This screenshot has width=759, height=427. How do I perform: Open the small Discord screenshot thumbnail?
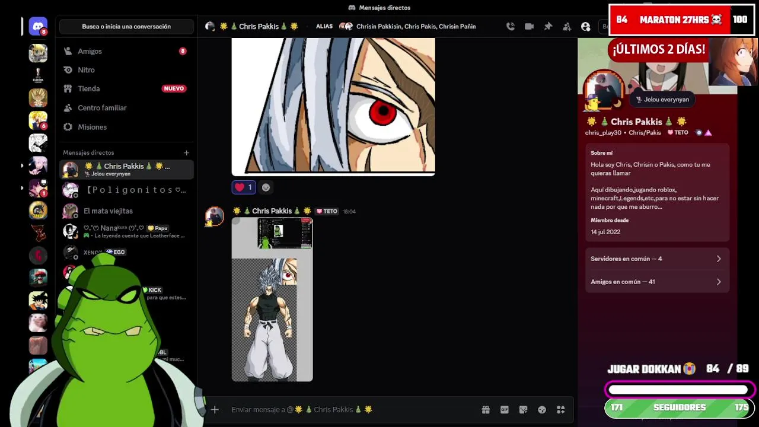[x=285, y=233]
